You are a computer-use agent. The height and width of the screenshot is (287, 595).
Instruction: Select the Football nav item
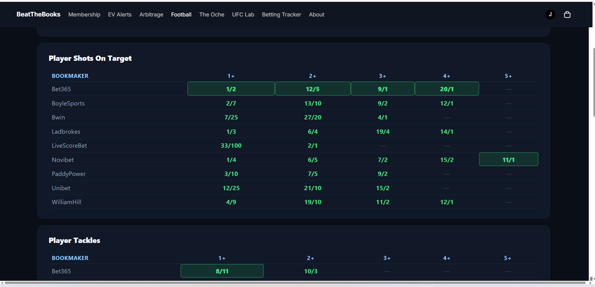coord(181,14)
